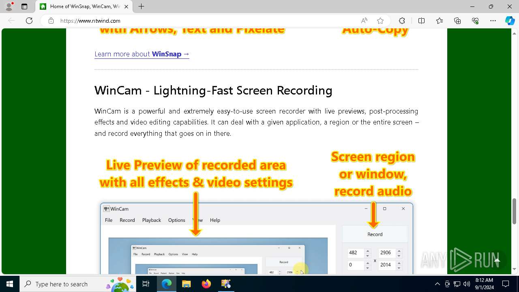Image resolution: width=519 pixels, height=292 pixels.
Task: Open Task View on taskbar
Action: 146,284
